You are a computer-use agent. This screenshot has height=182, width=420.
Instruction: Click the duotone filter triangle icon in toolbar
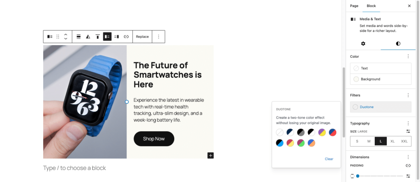click(x=88, y=36)
